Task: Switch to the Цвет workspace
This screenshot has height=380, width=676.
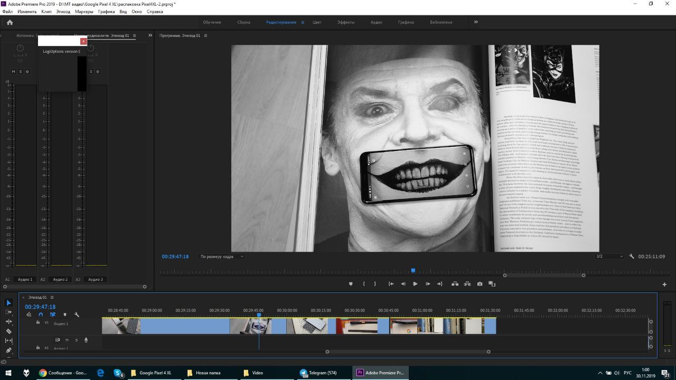Action: click(x=317, y=22)
